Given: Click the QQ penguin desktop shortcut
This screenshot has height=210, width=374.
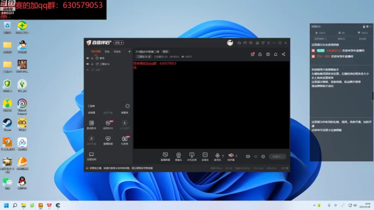Looking at the screenshot, I should (x=22, y=183).
